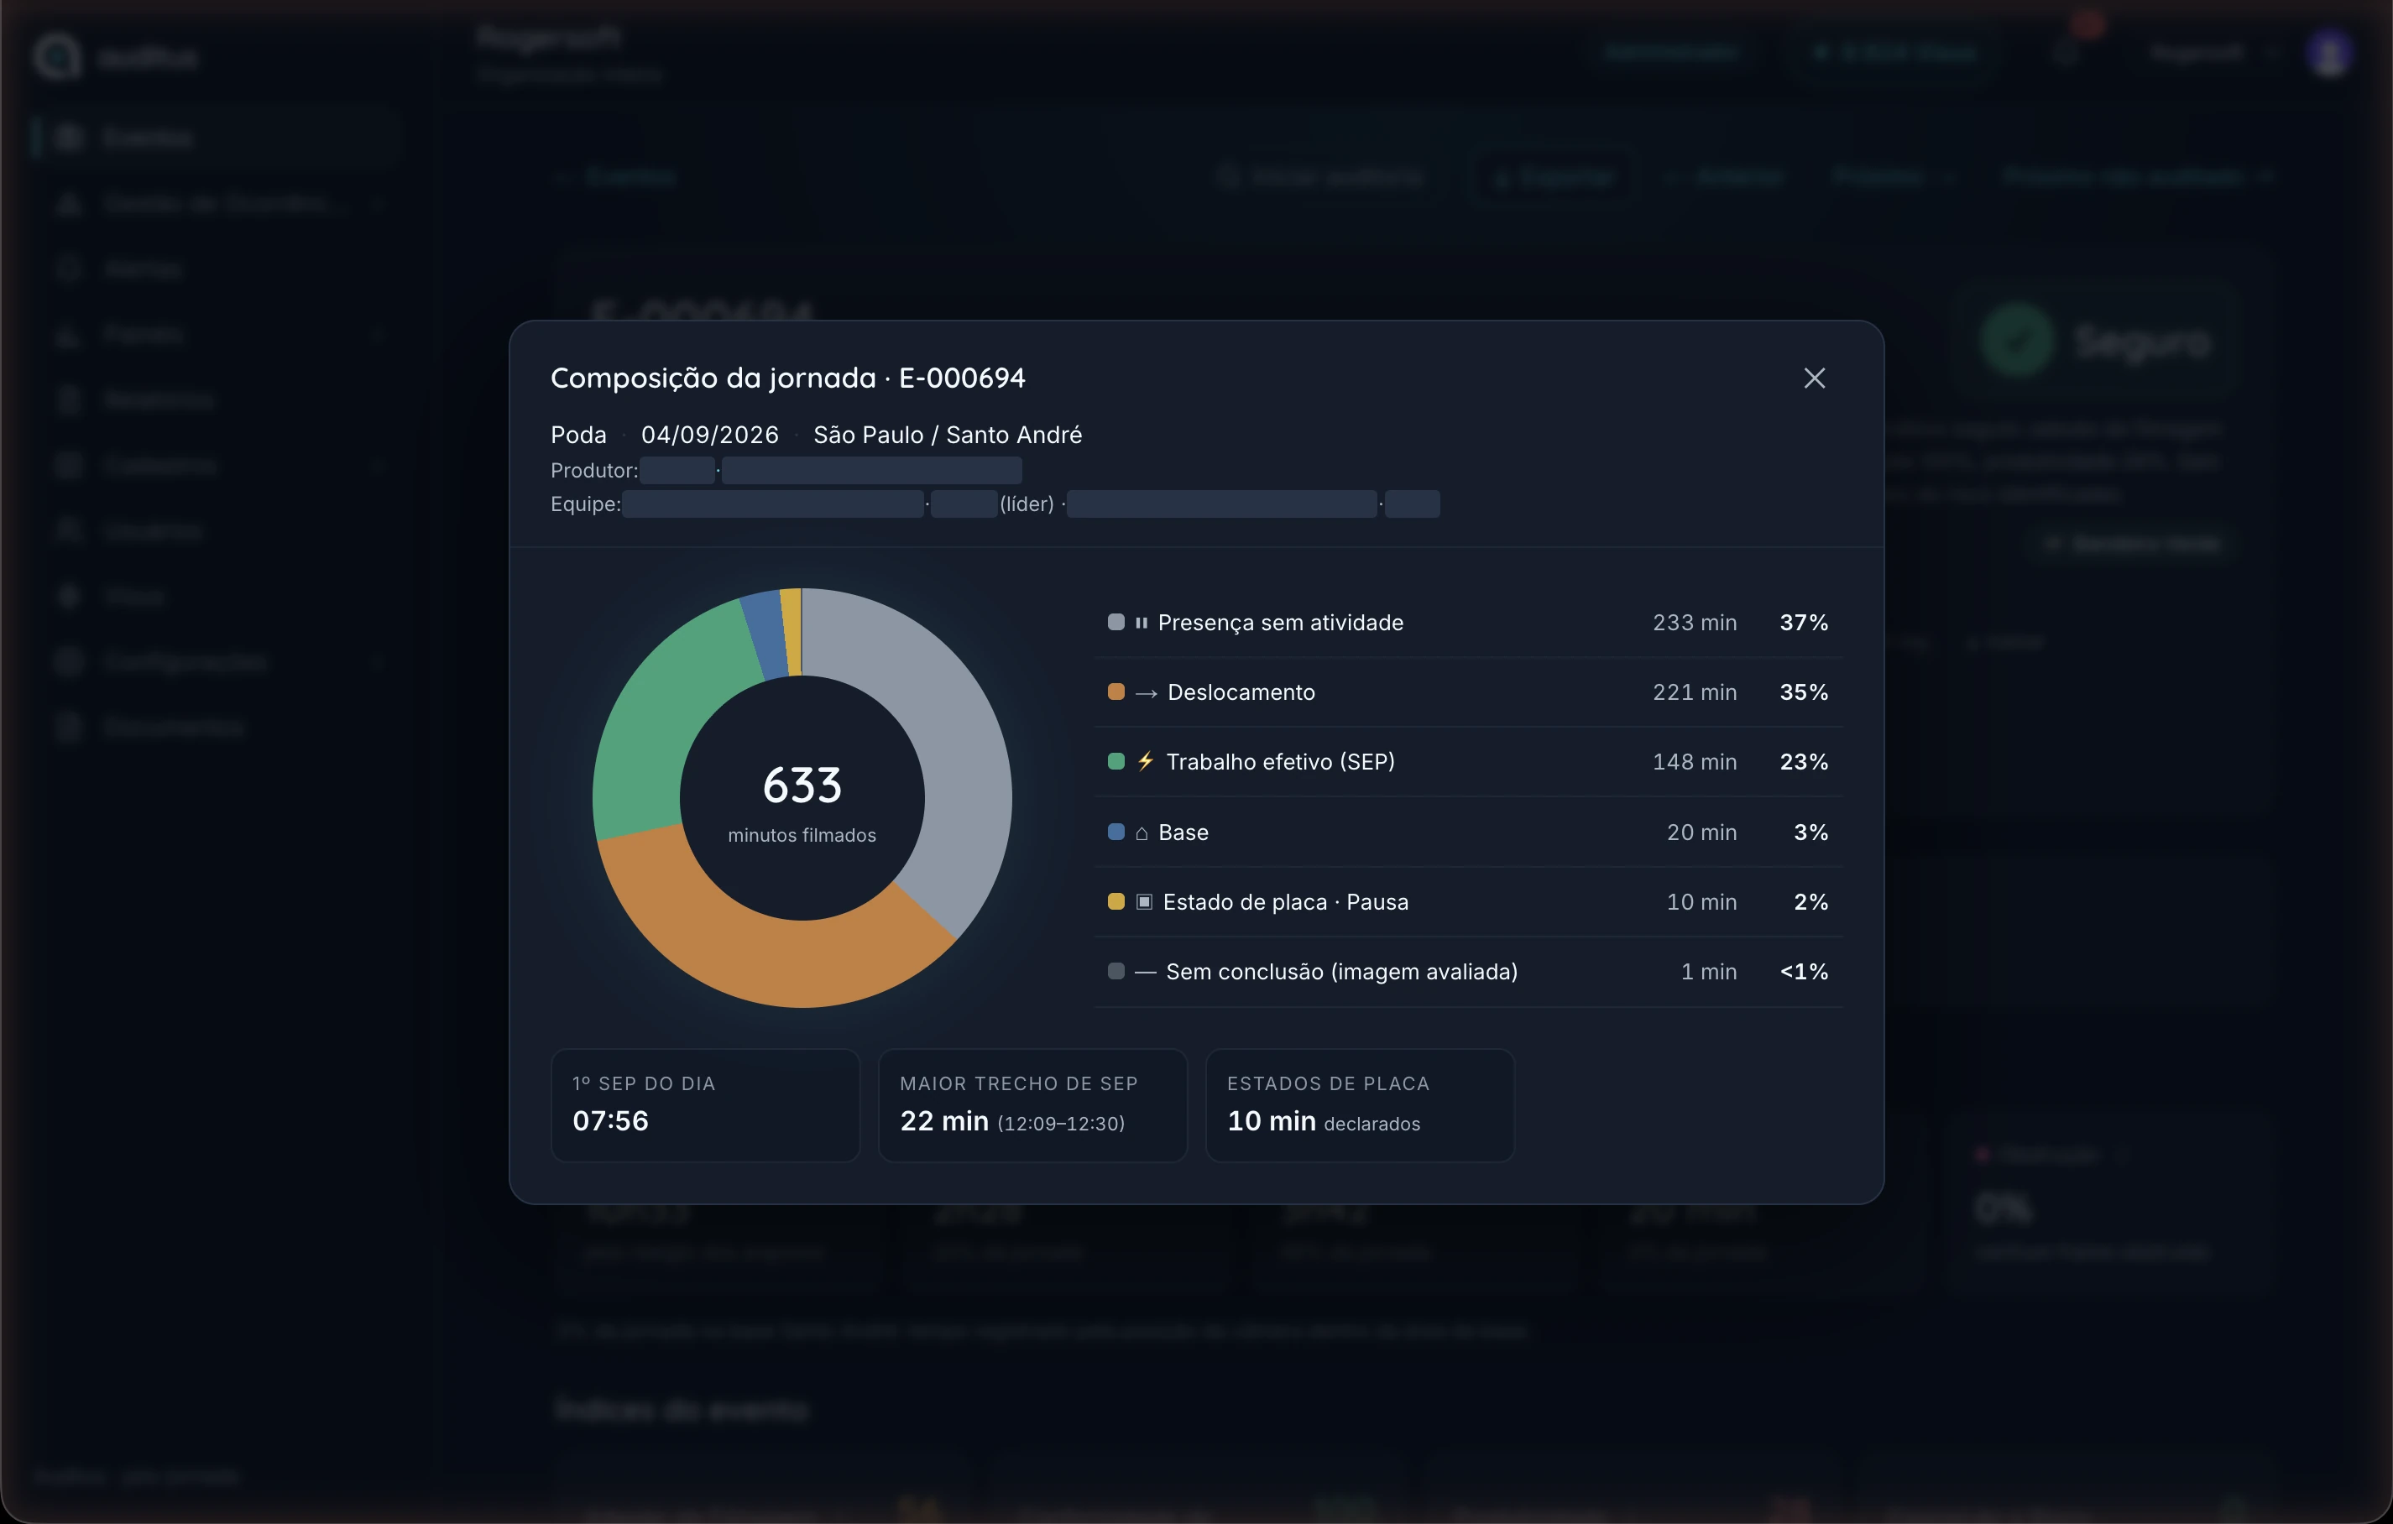Click the '23%' percentage

1804,762
